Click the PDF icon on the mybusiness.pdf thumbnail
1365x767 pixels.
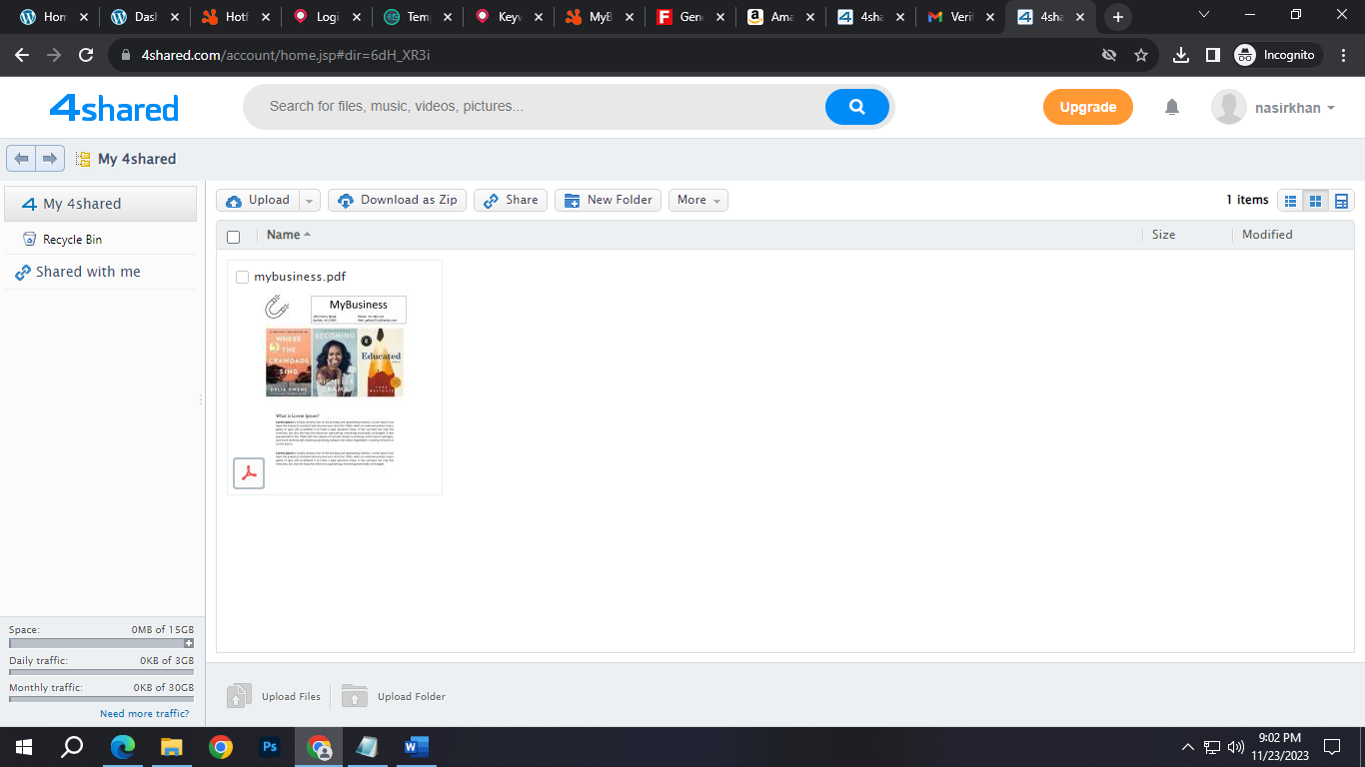(x=249, y=472)
